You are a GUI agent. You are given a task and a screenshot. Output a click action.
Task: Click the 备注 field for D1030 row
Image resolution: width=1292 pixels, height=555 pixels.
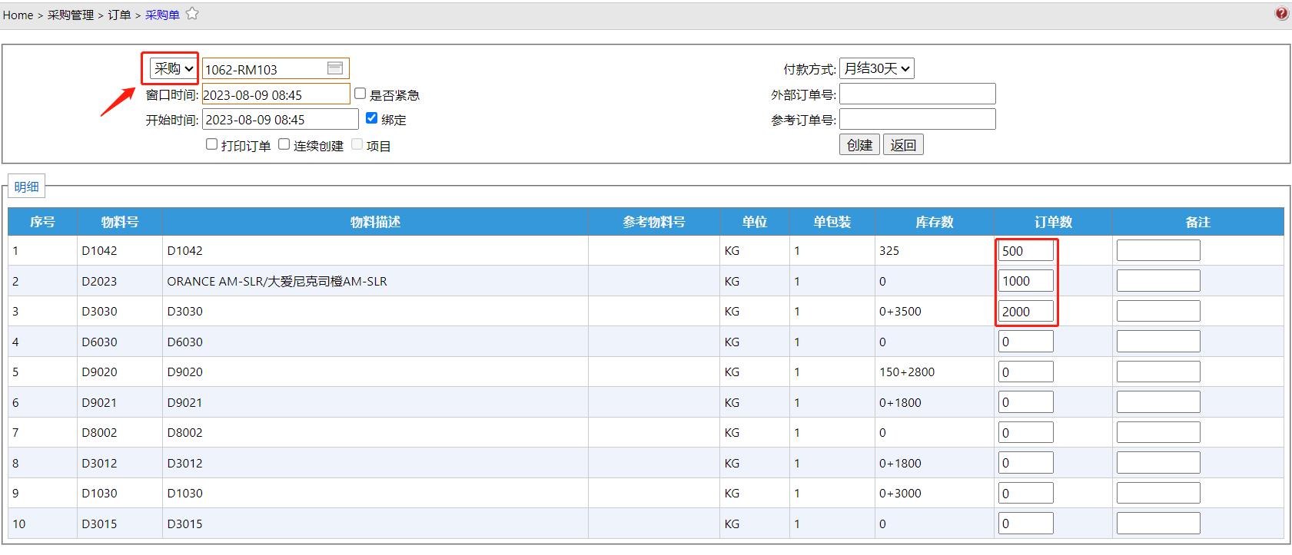(1157, 493)
